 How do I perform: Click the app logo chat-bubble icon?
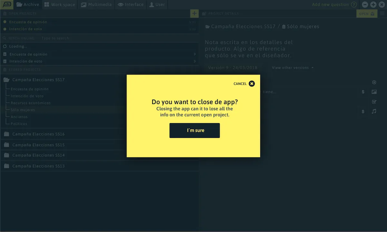tap(7, 5)
